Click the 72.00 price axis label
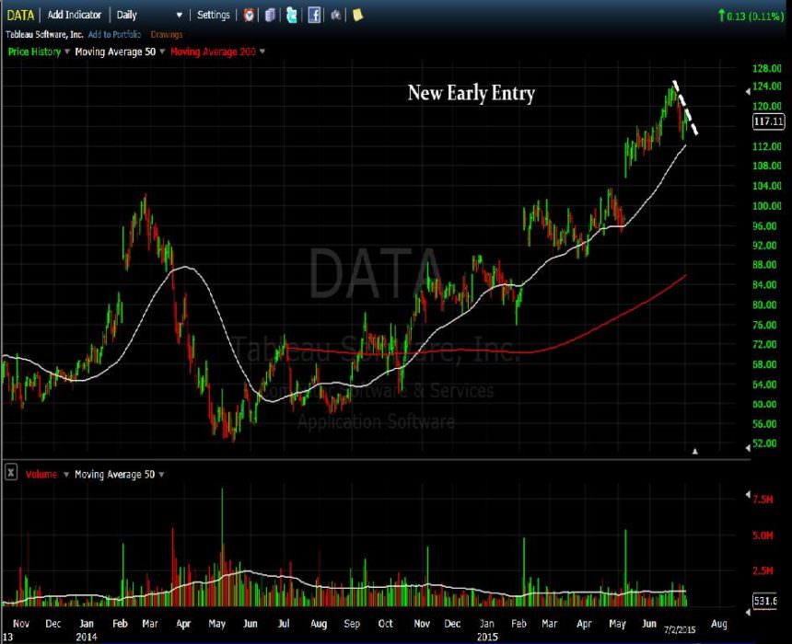792x644 pixels. coord(764,345)
